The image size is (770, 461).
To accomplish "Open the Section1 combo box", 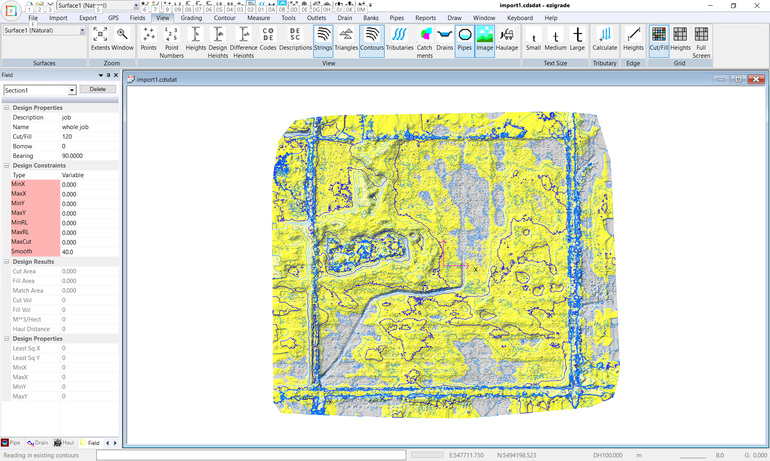I will coord(72,91).
